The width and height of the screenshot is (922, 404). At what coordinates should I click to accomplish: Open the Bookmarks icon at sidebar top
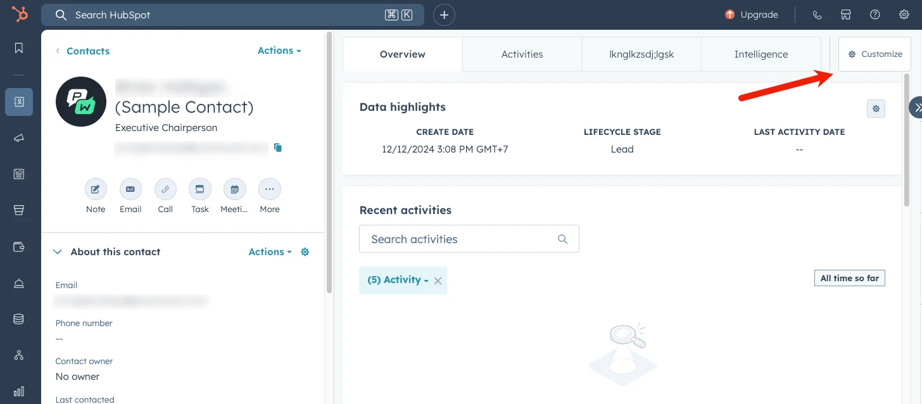[18, 47]
